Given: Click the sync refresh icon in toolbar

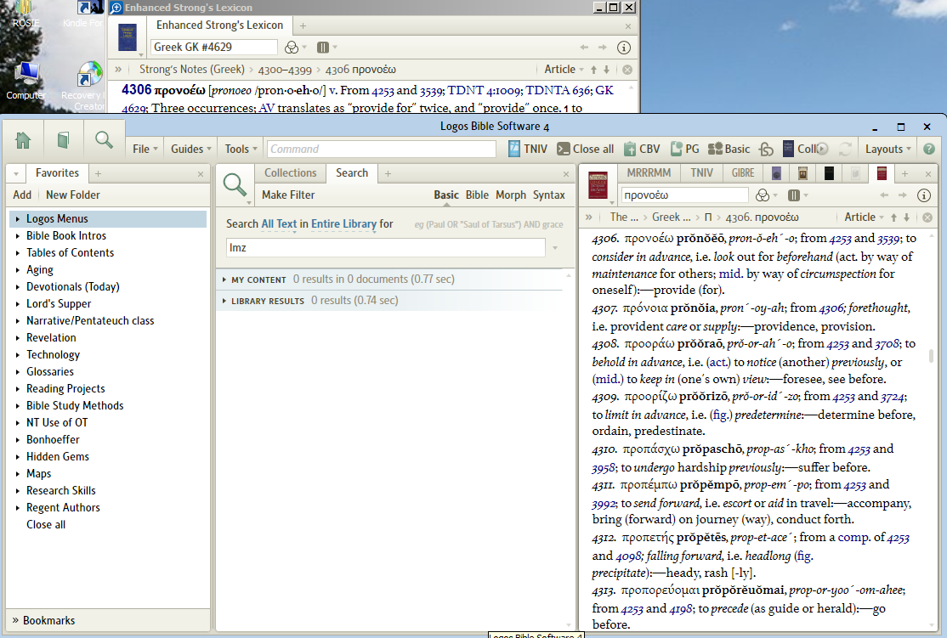Looking at the screenshot, I should (x=846, y=149).
